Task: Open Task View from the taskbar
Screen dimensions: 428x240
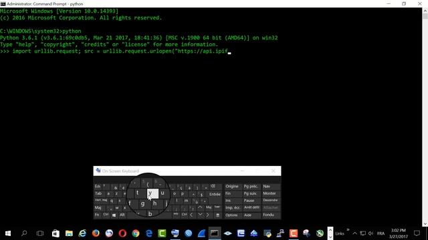Action: pos(40,233)
